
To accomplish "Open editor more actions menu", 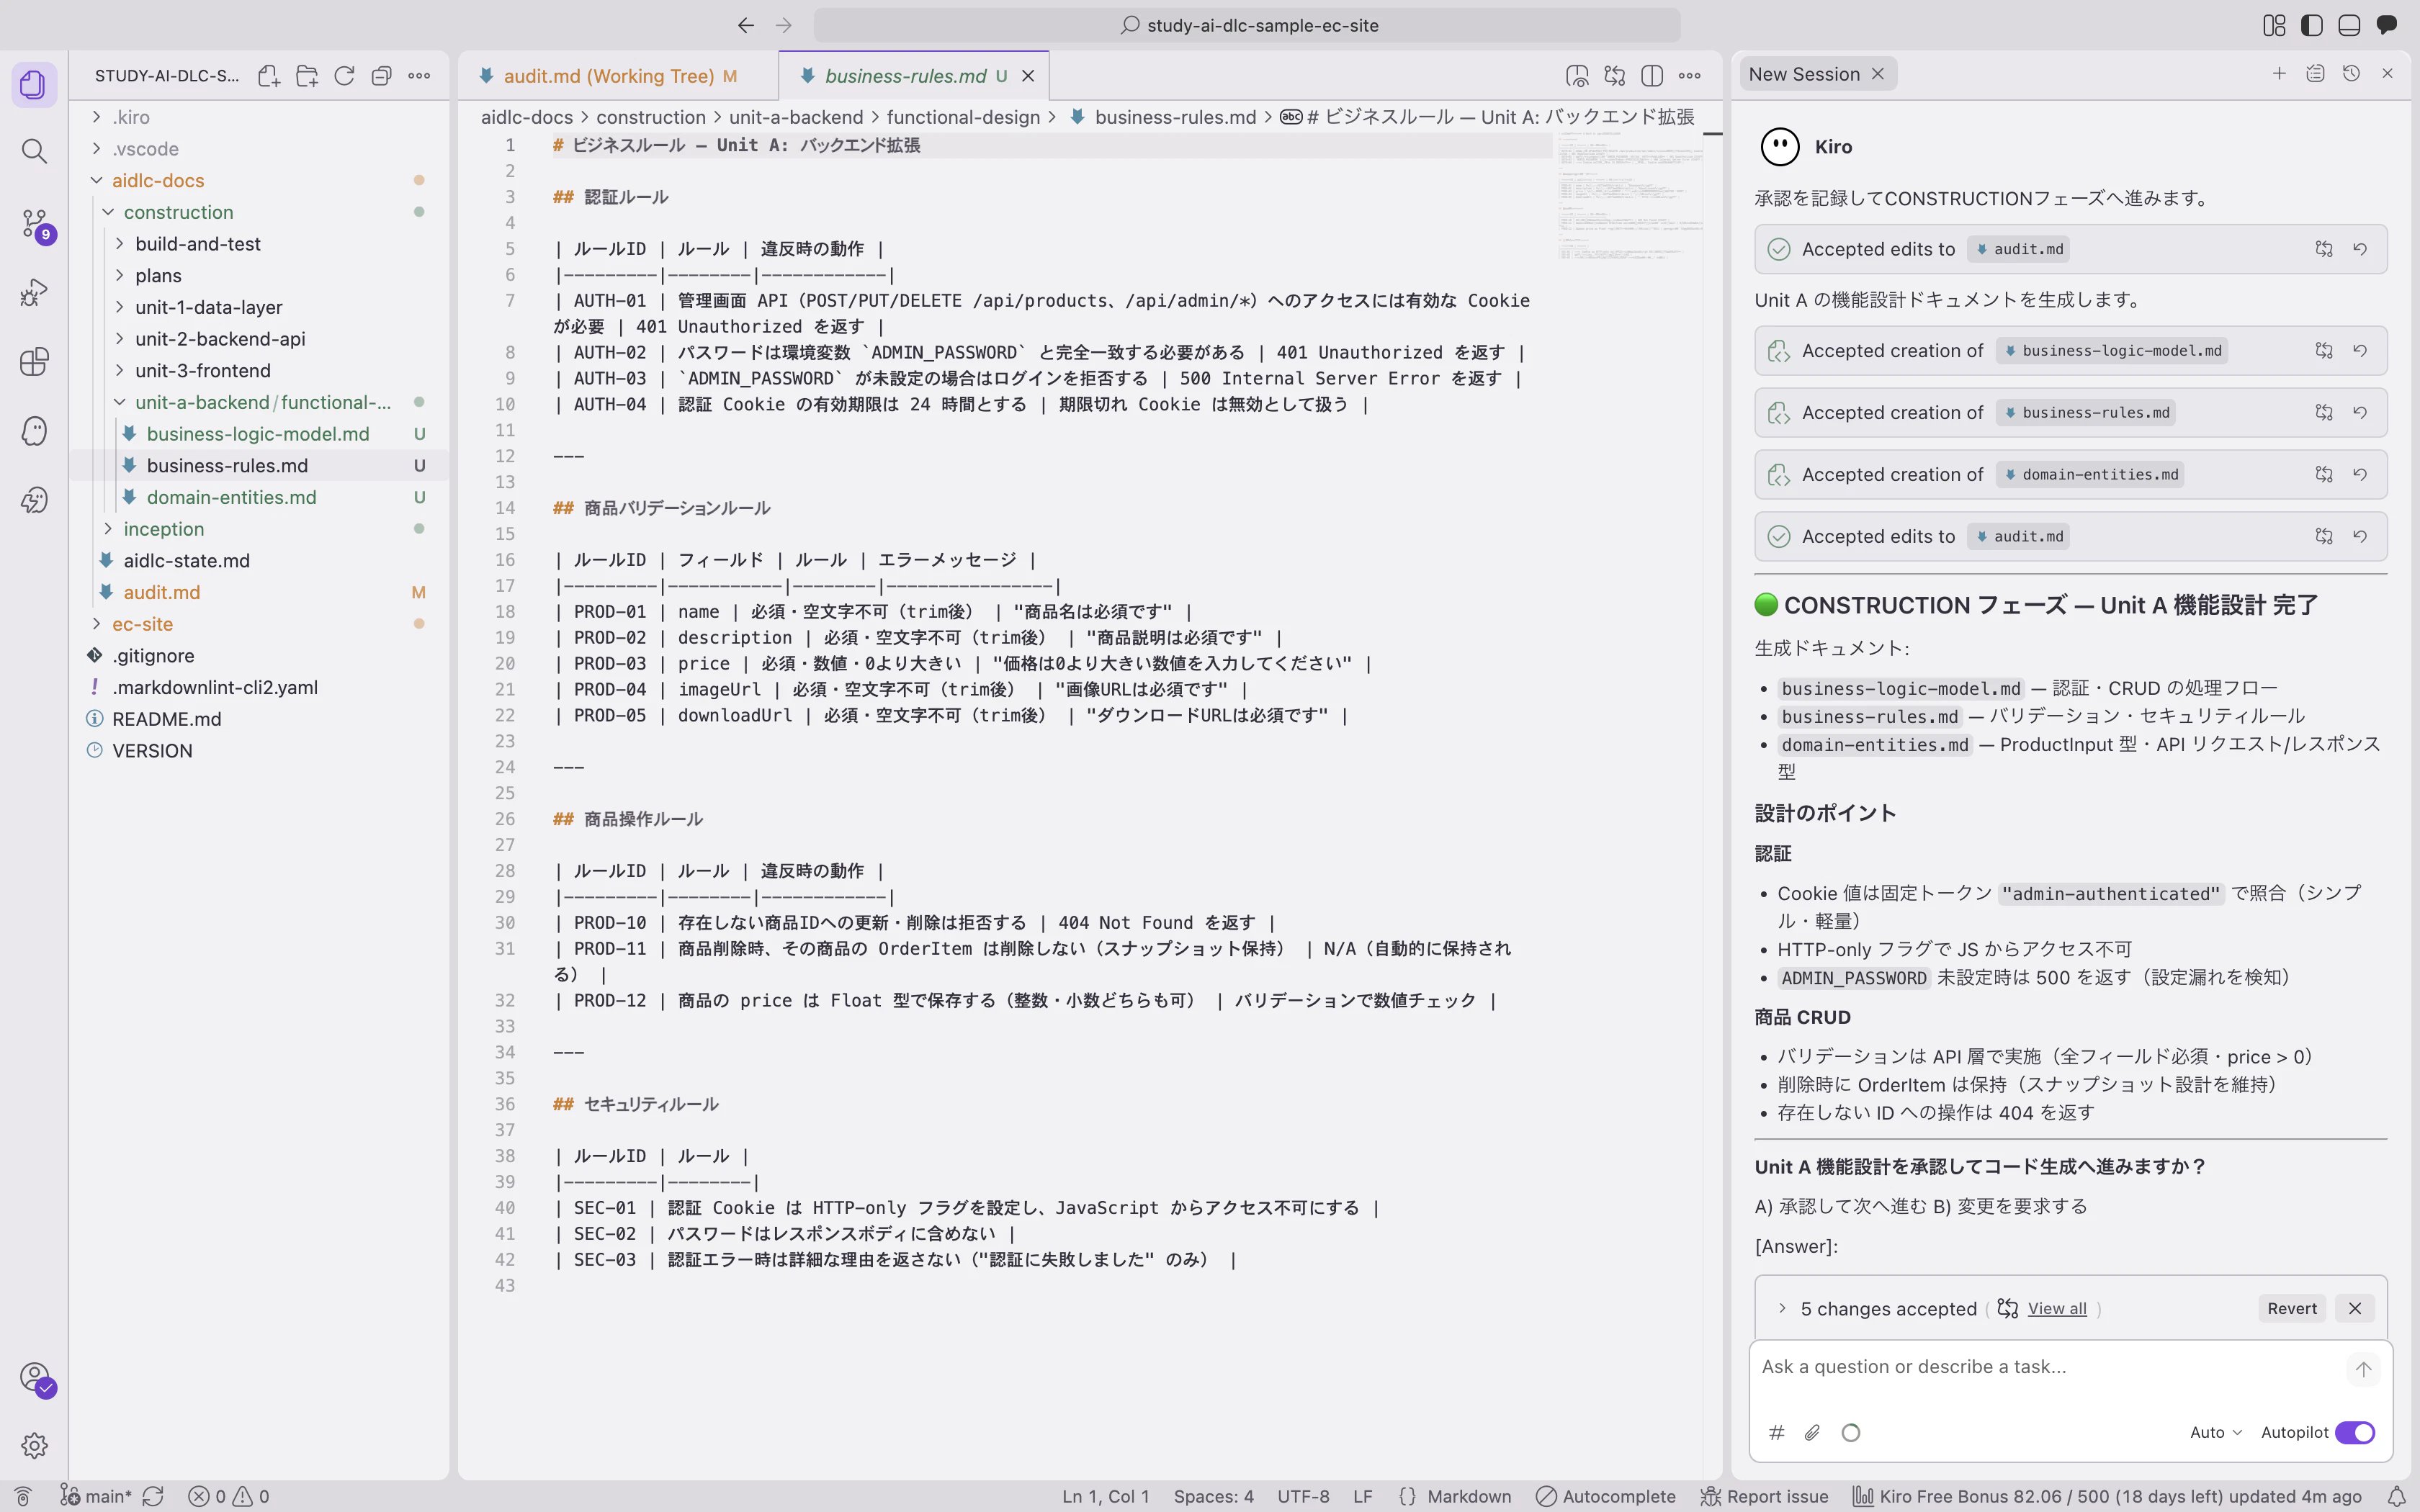I will 1690,76.
